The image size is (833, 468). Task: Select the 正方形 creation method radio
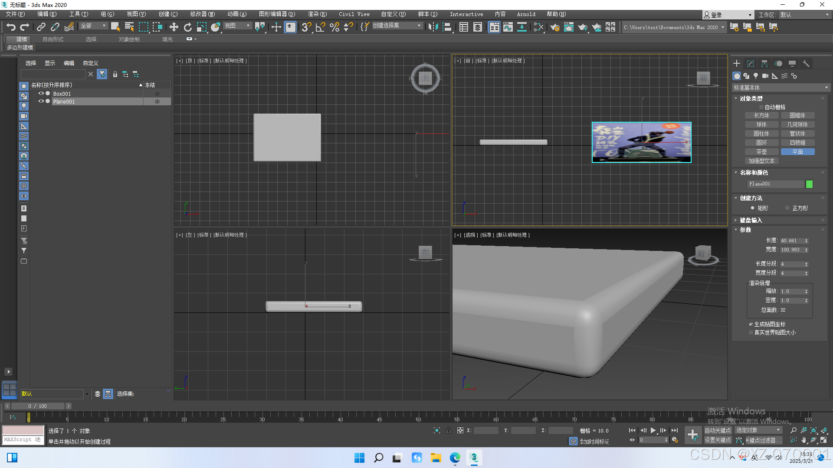point(787,208)
